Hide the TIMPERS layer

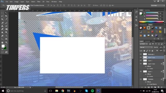coord(141,79)
